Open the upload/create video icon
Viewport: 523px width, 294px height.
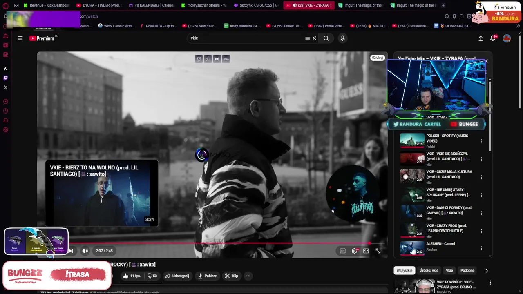(481, 38)
